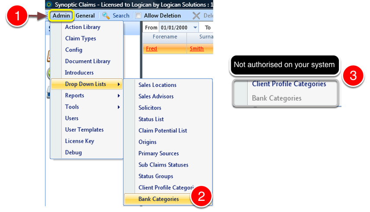Expand the Tools submenu
The width and height of the screenshot is (370, 212).
tap(87, 106)
